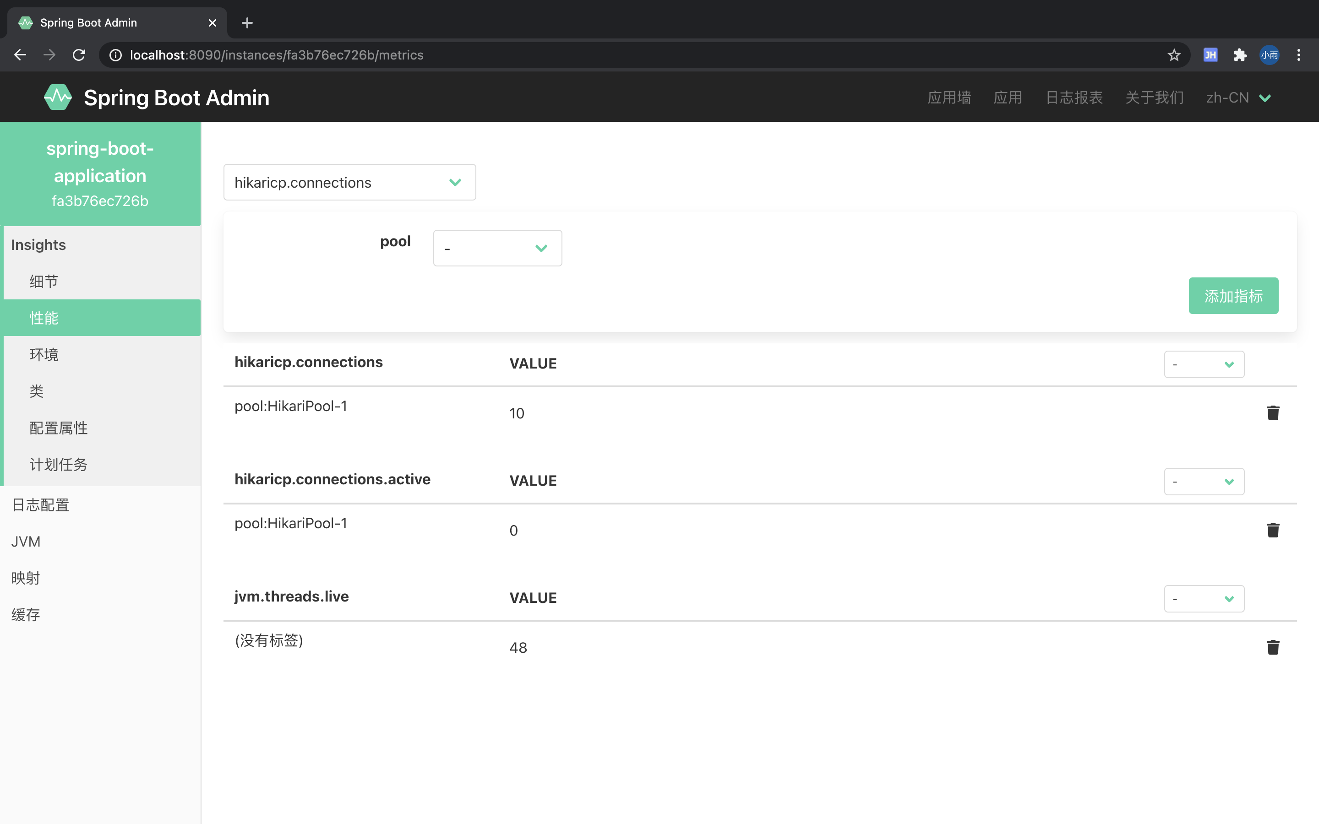Click the value 10
The height and width of the screenshot is (824, 1319).
517,413
